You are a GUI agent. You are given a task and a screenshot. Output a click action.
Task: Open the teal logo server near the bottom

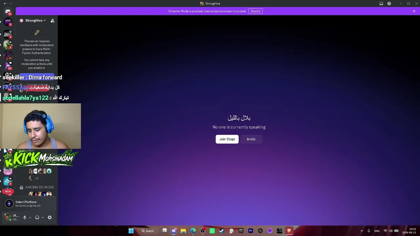8,181
